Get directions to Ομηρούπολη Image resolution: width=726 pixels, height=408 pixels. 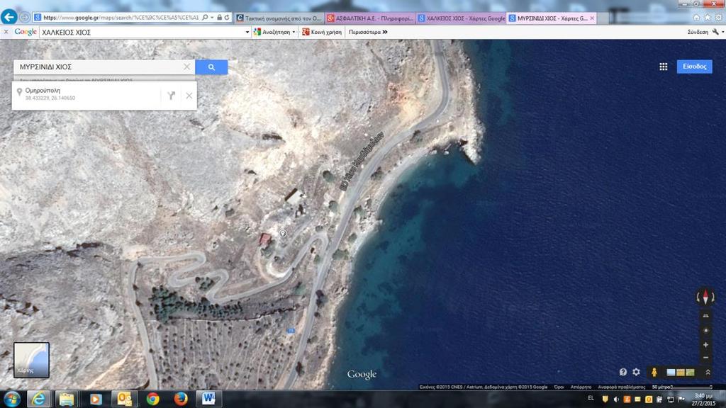pyautogui.click(x=172, y=96)
